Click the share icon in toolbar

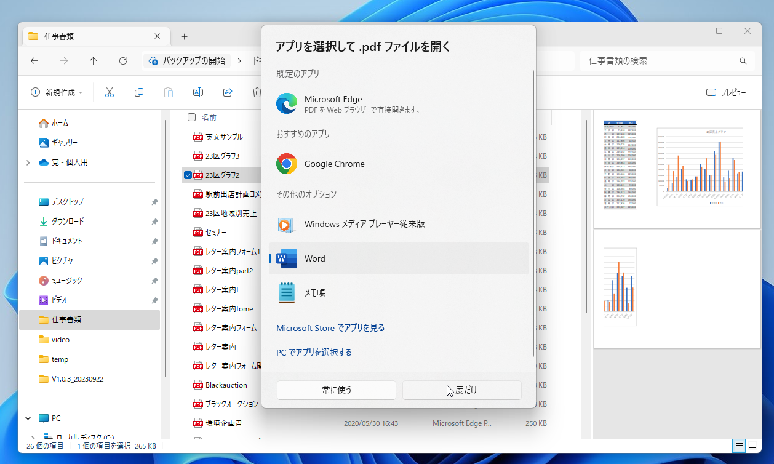click(228, 92)
